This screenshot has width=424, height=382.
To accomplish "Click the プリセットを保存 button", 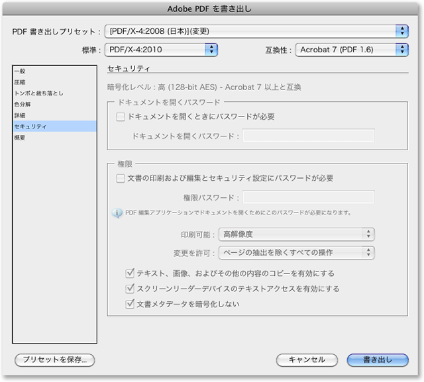I will click(x=55, y=359).
